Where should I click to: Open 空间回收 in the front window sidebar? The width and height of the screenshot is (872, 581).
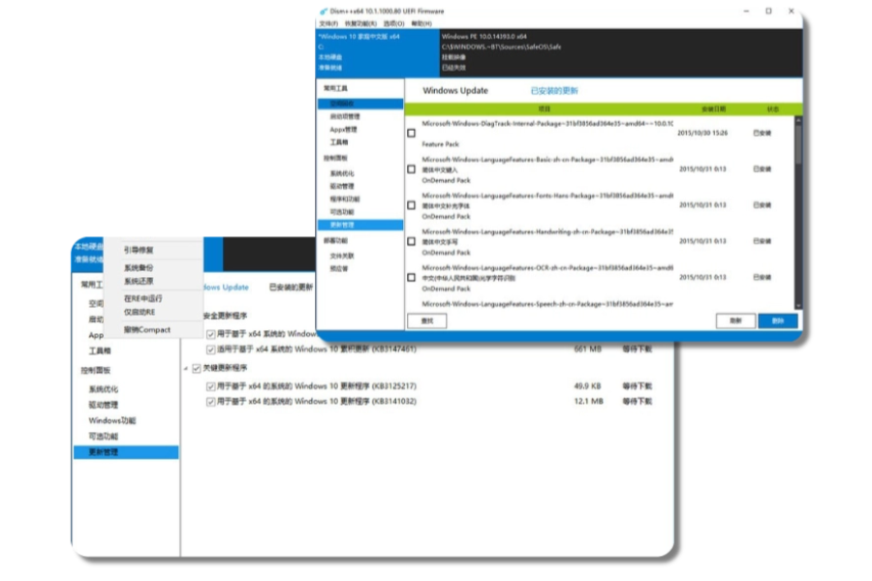coord(360,104)
